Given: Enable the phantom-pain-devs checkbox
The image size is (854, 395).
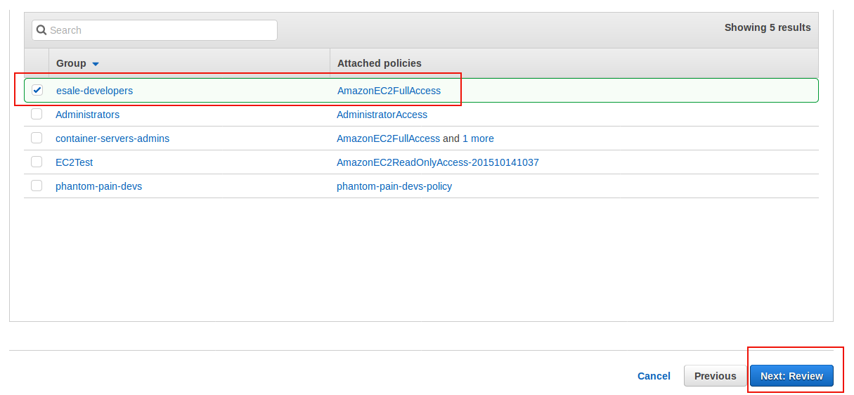Looking at the screenshot, I should [x=37, y=186].
